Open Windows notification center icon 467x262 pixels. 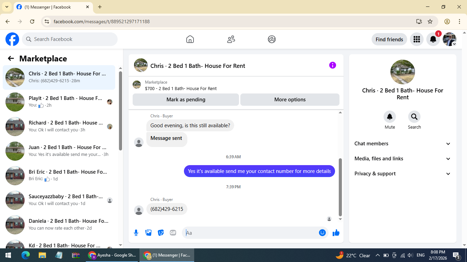click(456, 255)
